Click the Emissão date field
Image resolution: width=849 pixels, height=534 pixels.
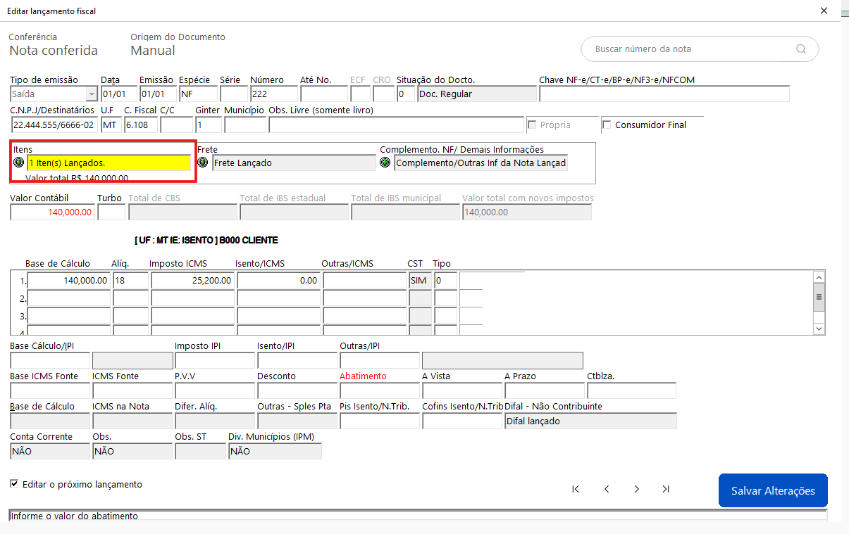point(158,94)
